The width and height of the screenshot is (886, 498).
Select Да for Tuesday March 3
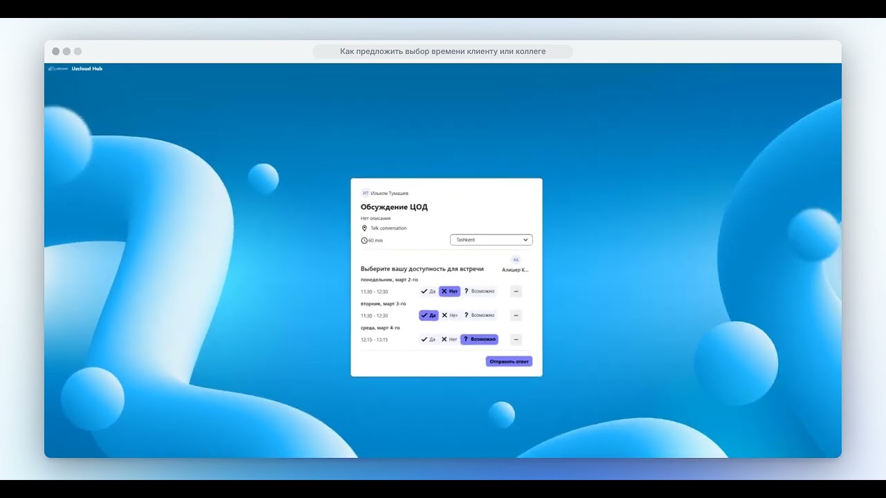pos(428,315)
